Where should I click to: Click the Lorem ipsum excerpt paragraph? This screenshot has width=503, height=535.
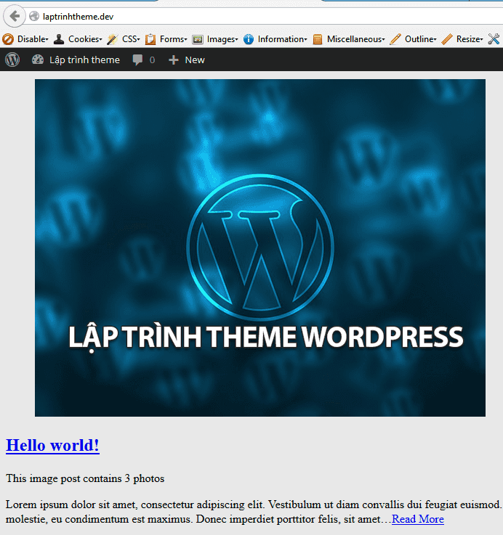254,512
